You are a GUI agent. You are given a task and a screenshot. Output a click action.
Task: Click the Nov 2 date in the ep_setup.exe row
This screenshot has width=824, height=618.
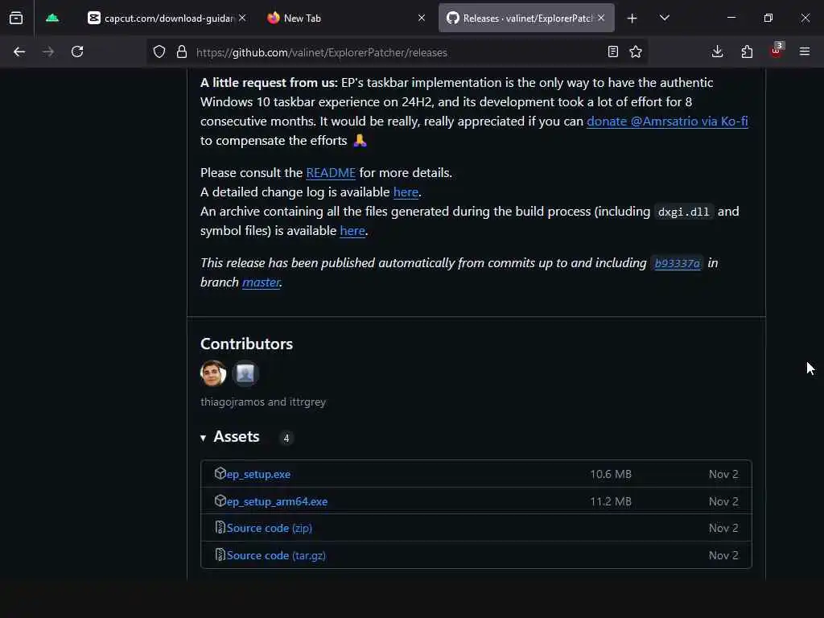(723, 474)
